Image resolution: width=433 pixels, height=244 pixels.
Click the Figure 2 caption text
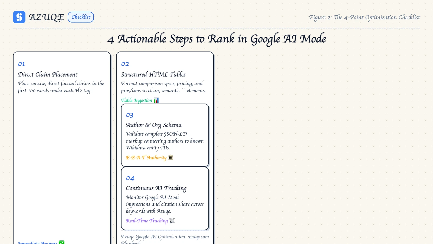(364, 18)
